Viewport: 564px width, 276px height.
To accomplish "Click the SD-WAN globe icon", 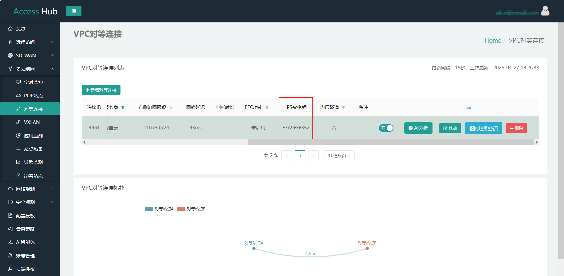I will coord(10,56).
